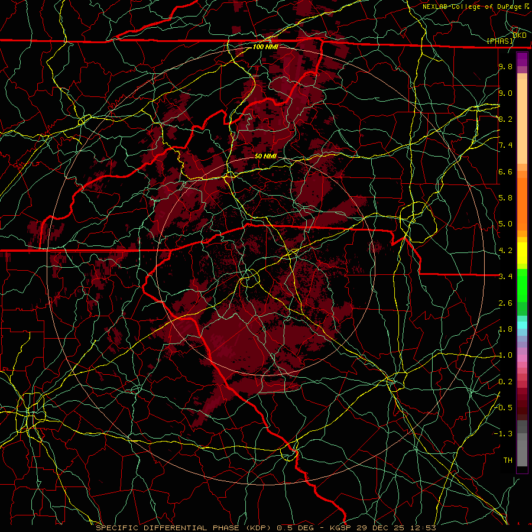This screenshot has width=532, height=532.
Task: Click the '0.5 DEG' elevation text in the caption
Action: 295,528
